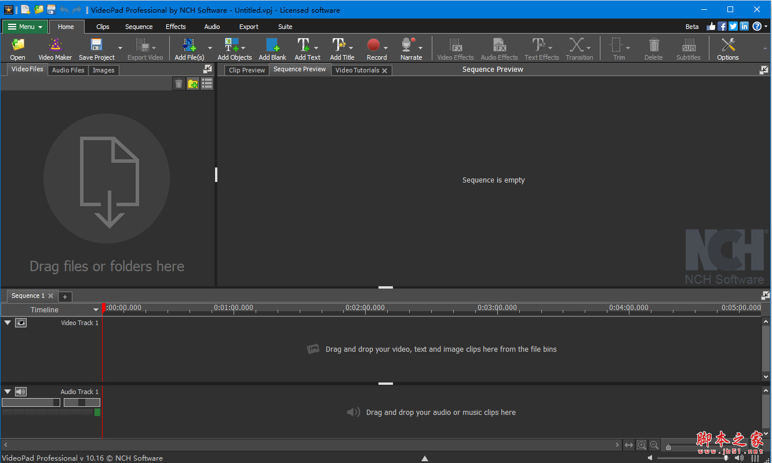Image resolution: width=772 pixels, height=463 pixels.
Task: Switch to the Sequence ribbon tab
Action: click(x=139, y=27)
